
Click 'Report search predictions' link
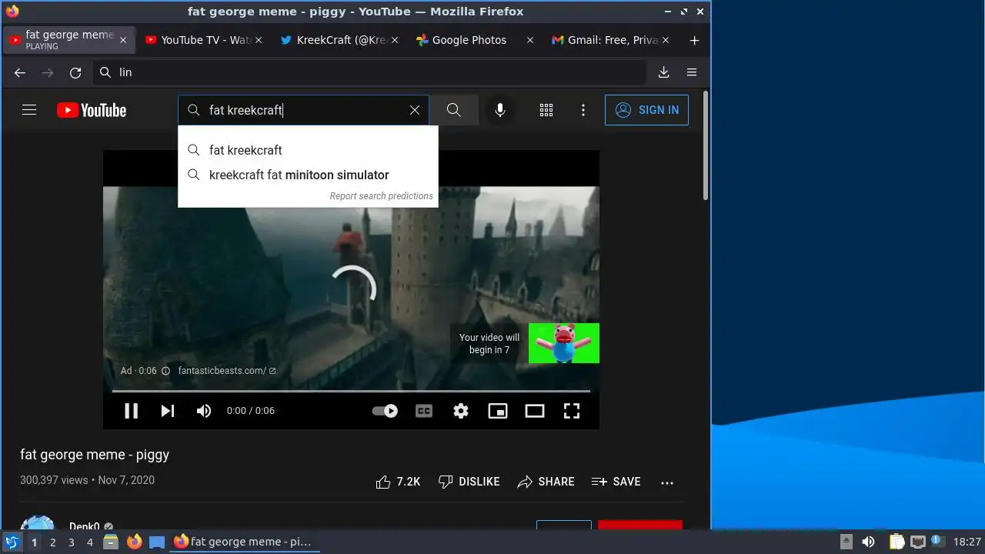pyautogui.click(x=381, y=196)
